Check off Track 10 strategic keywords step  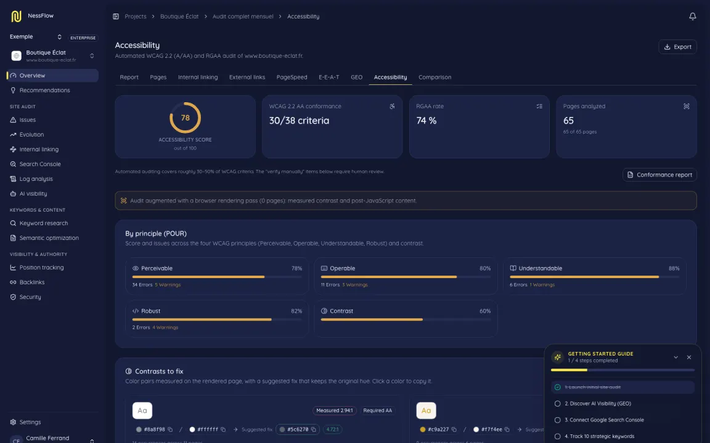click(557, 436)
